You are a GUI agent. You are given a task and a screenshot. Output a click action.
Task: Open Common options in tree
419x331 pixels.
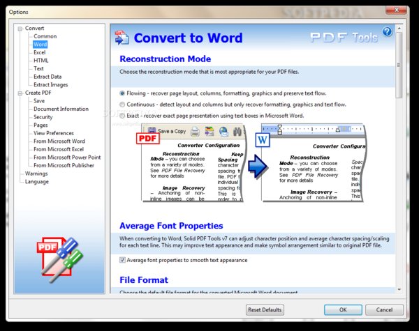coord(45,36)
